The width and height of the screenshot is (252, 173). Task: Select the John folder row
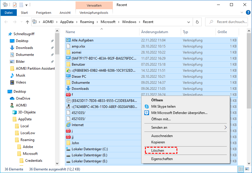tap(103, 143)
